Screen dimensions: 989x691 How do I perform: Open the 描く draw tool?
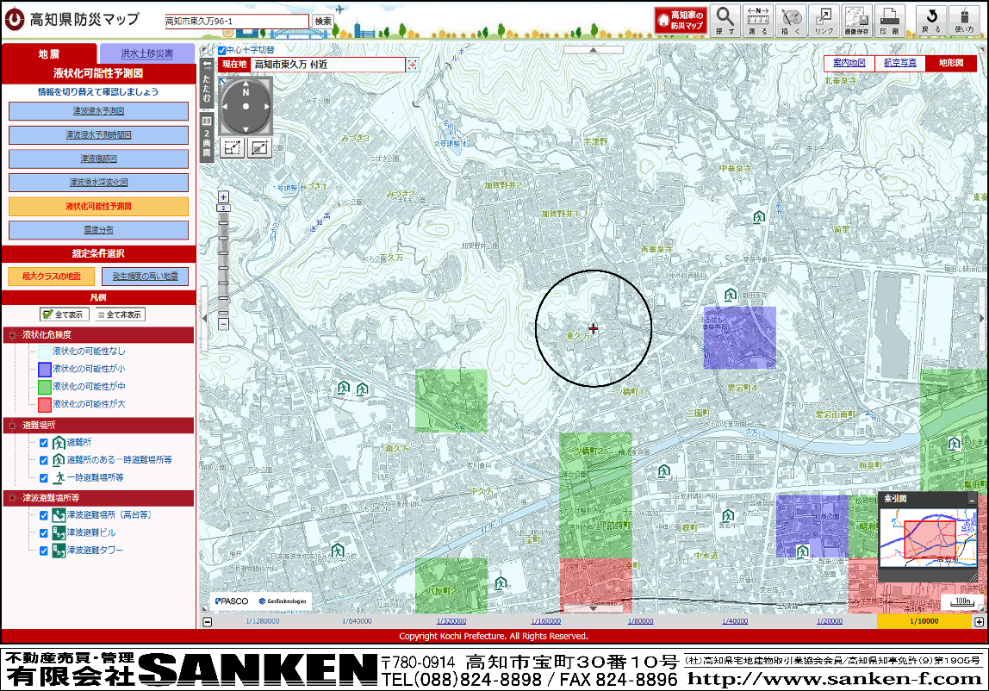click(790, 20)
